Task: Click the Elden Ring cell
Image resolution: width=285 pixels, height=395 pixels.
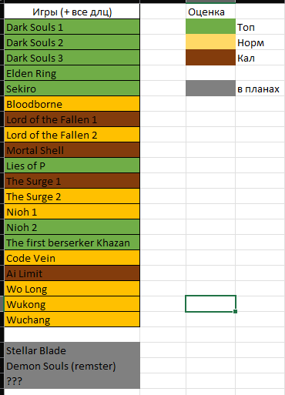Action: (x=72, y=73)
